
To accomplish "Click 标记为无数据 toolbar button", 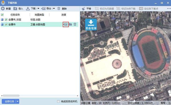I will (x=104, y=8).
